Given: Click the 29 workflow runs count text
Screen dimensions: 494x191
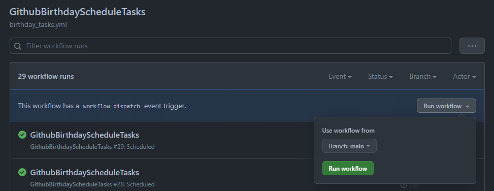Looking at the screenshot, I should tap(46, 76).
